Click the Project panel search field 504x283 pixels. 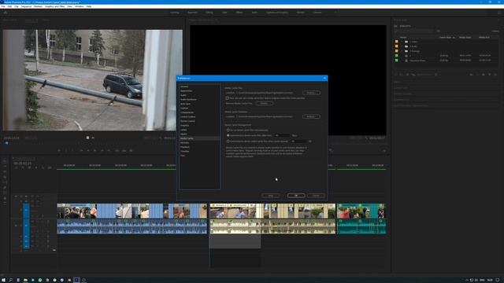(x=414, y=31)
